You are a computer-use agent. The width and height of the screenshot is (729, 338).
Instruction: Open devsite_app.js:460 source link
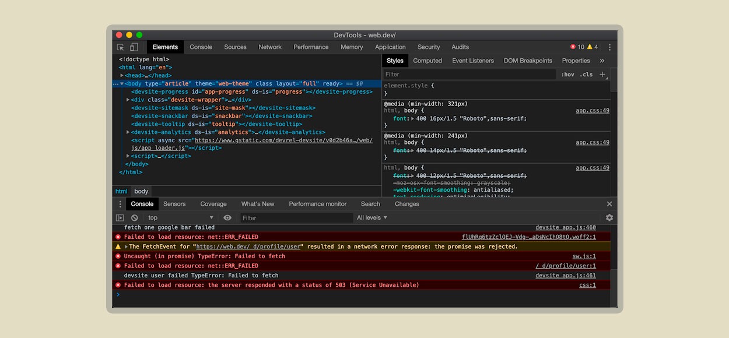click(x=566, y=228)
